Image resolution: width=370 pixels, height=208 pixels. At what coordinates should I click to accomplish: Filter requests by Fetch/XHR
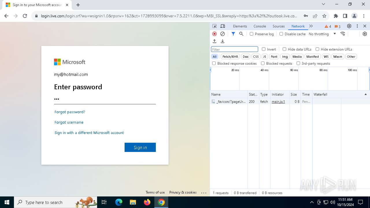(230, 57)
